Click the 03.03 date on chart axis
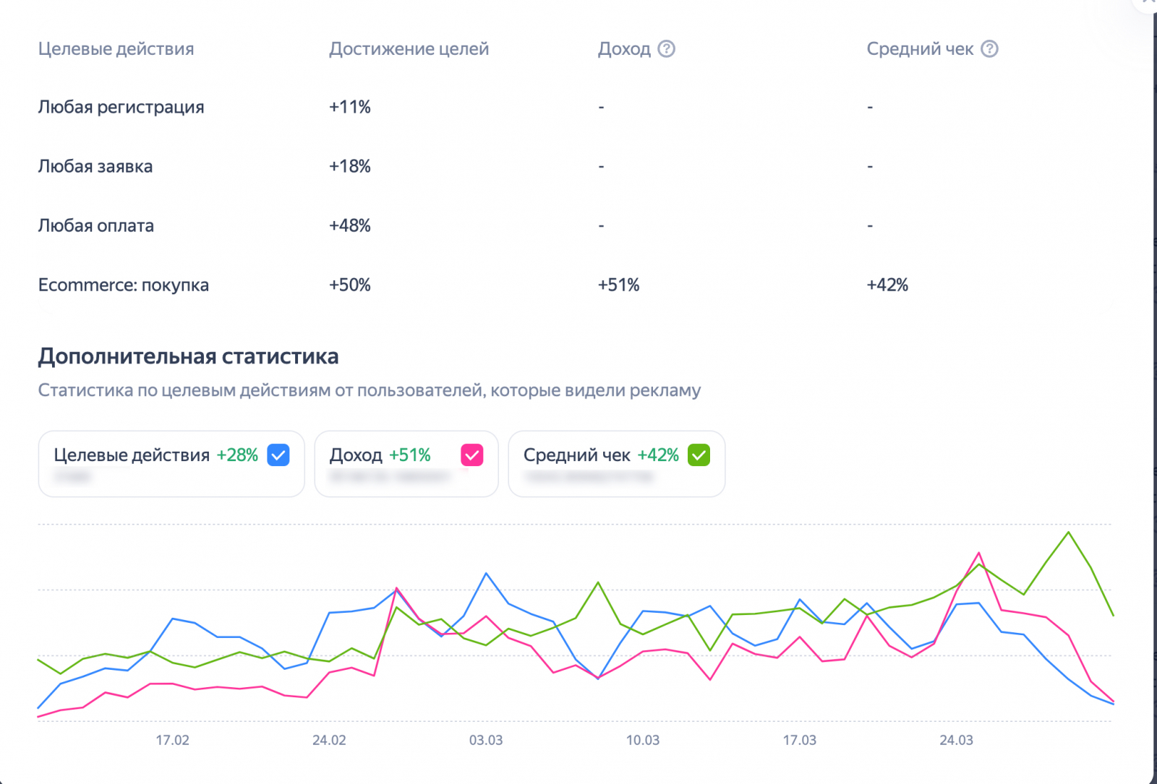This screenshot has height=784, width=1157. [486, 740]
